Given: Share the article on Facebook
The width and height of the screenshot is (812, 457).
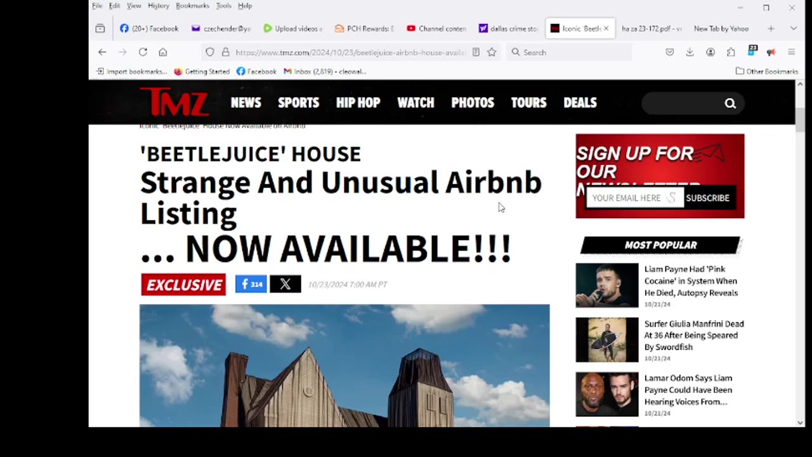Looking at the screenshot, I should [x=251, y=284].
